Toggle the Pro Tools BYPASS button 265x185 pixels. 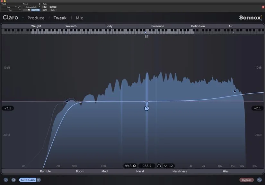click(53, 7)
